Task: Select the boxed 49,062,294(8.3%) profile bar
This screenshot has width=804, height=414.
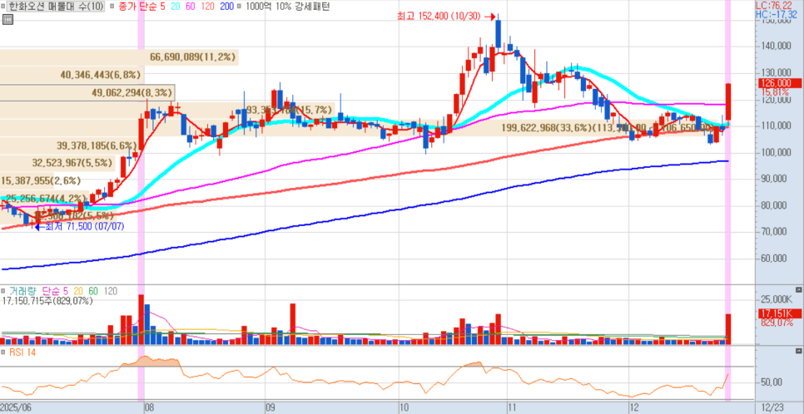Action: 87,92
